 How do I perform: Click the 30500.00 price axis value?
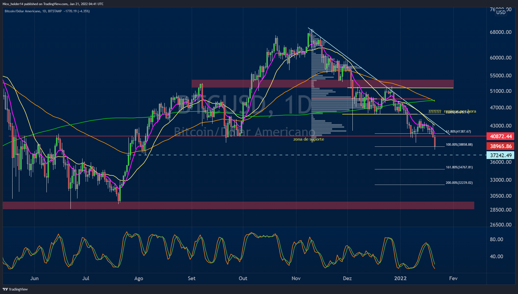coord(501,196)
